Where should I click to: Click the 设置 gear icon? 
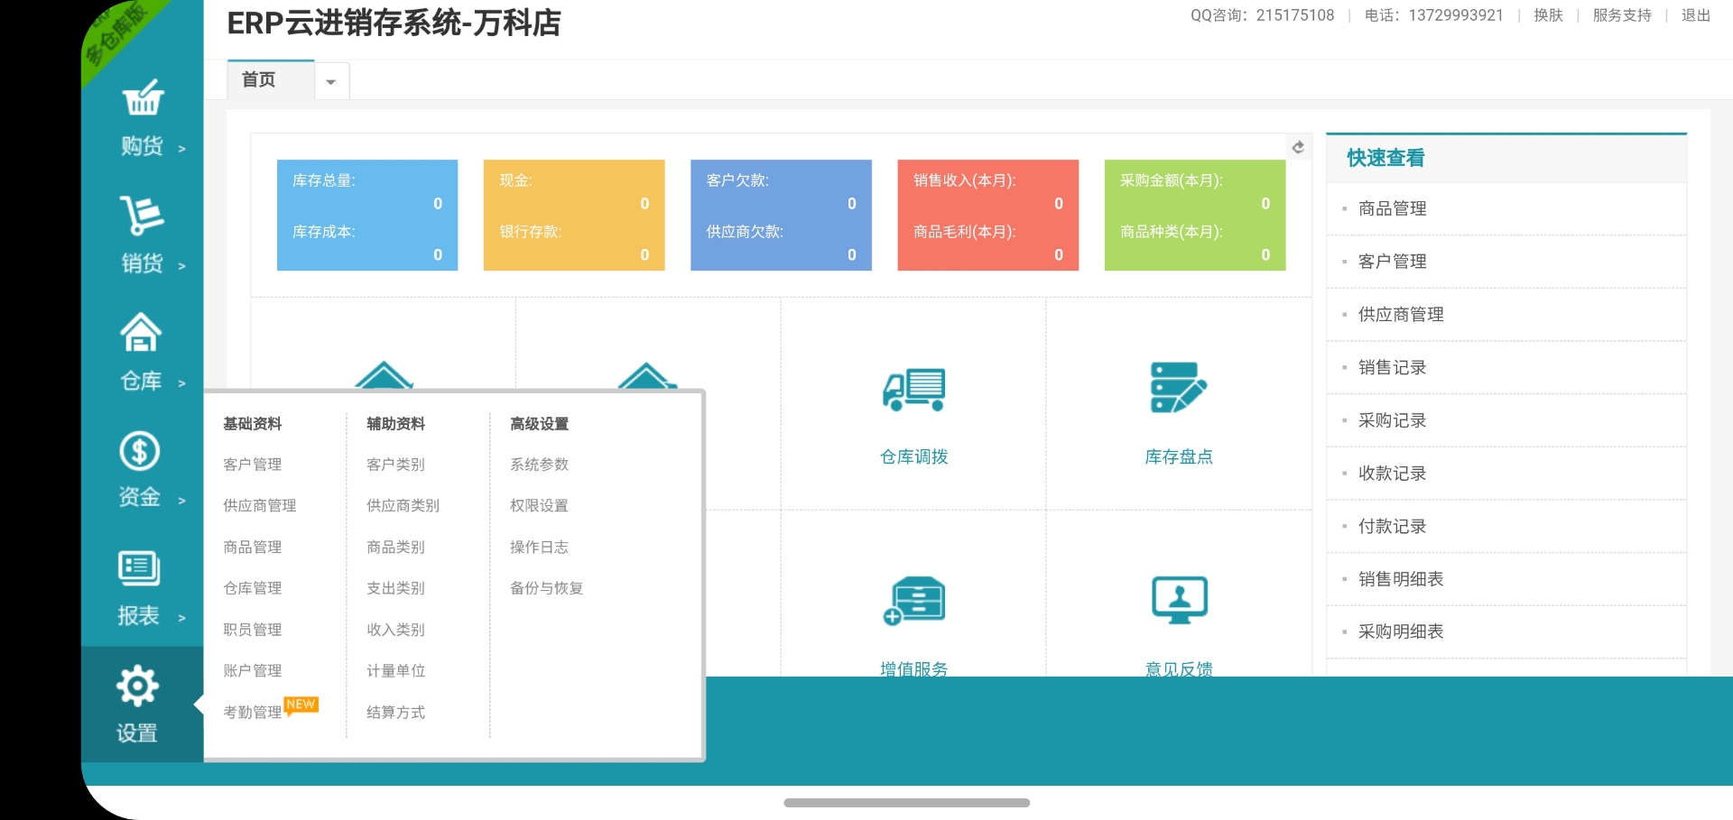coord(137,687)
